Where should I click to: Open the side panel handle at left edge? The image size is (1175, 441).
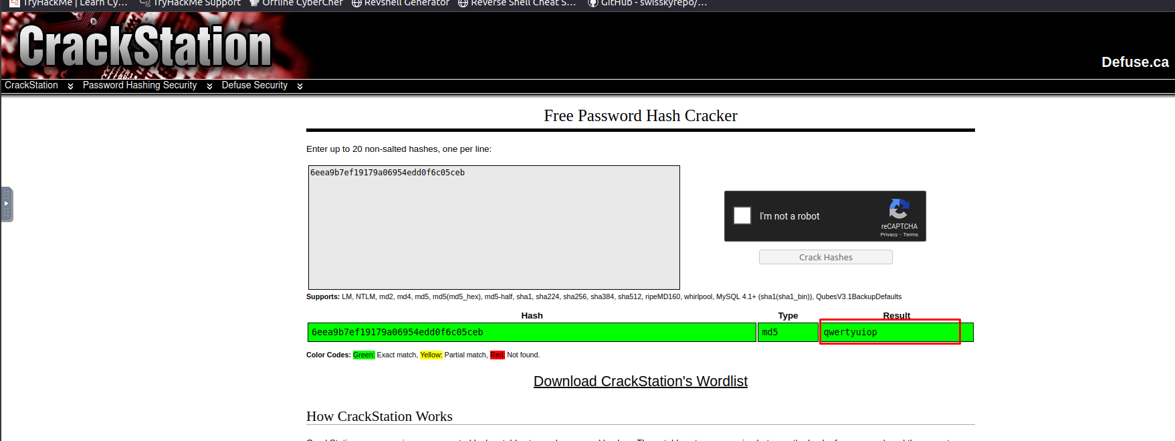[6, 204]
